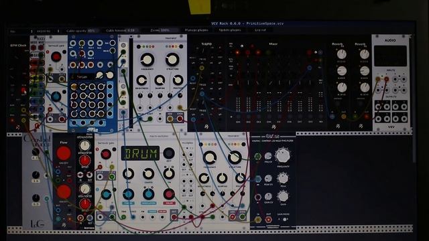This screenshot has height=241, width=429.
Task: Flip the GAIN MODE switch on filter
Action: (x=284, y=220)
